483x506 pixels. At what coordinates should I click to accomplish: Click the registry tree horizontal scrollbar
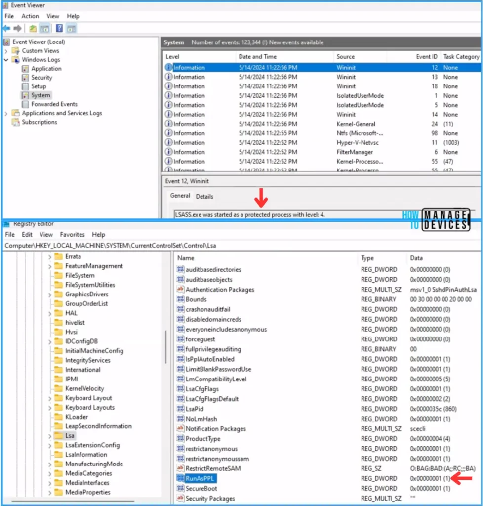[x=73, y=501]
